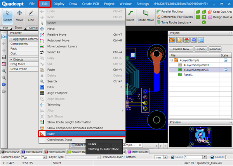Open the Tune Route Lengths dropdown
Screen dimensions: 233x166
pyautogui.click(x=174, y=22)
